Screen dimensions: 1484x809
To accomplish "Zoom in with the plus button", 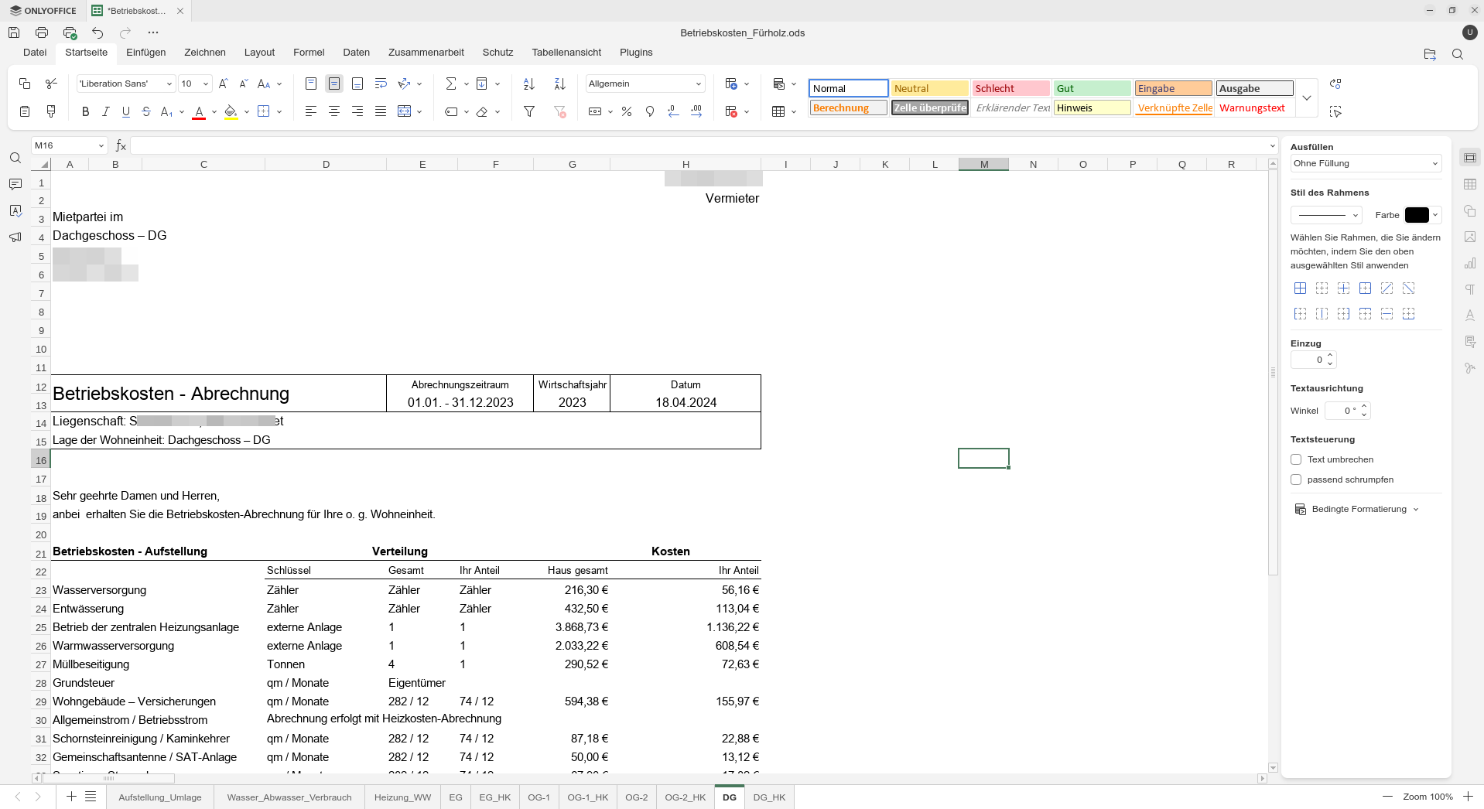I will (1468, 797).
